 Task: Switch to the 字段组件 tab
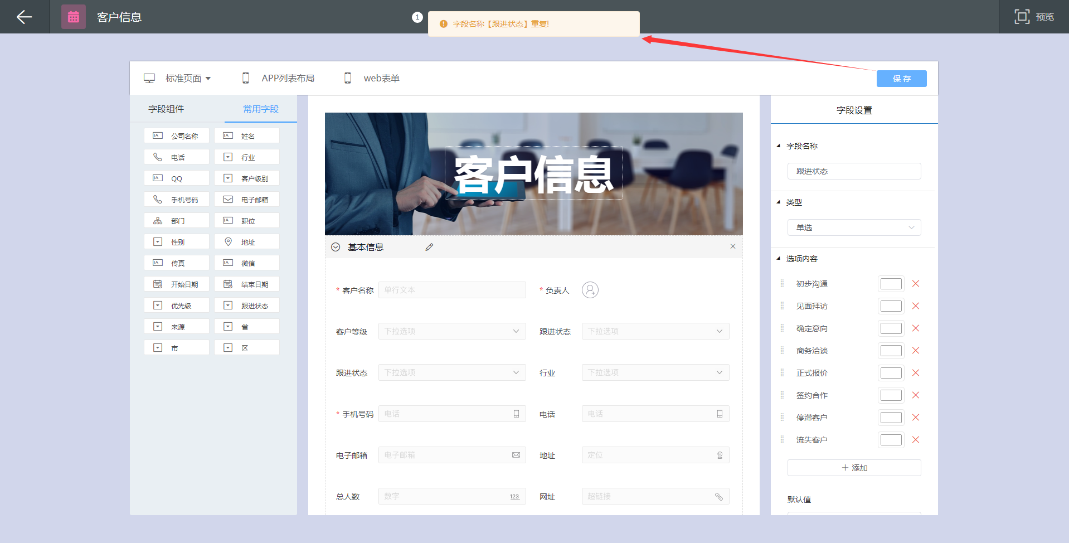166,109
